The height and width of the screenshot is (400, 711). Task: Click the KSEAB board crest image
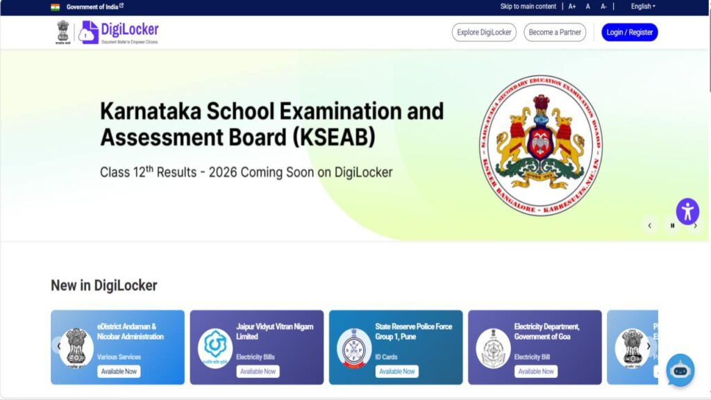tap(541, 144)
